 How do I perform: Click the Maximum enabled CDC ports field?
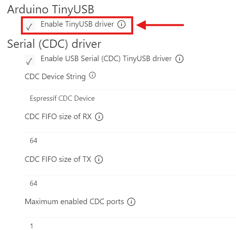pyautogui.click(x=129, y=225)
